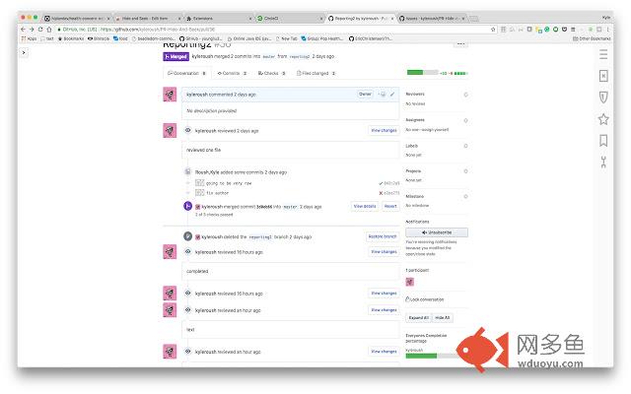Open hamburger menu in right sidebar
This screenshot has height=394, width=631.
603,54
